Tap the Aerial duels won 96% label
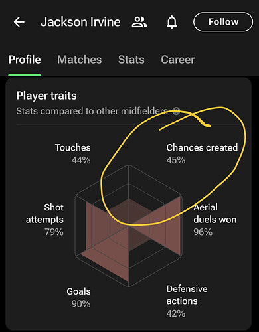Screen dimensions: 259x332 click(x=215, y=220)
